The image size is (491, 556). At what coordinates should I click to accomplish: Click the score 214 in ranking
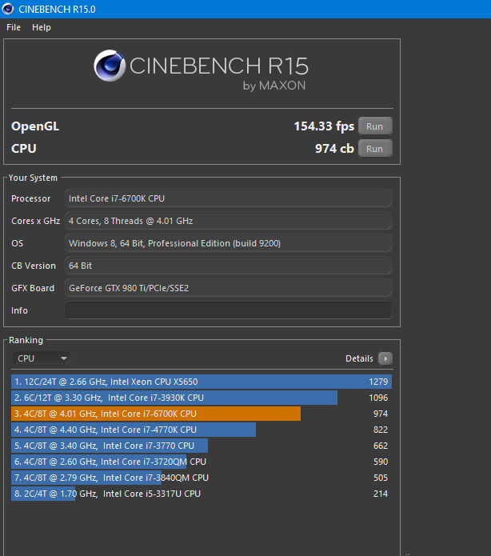pyautogui.click(x=381, y=494)
